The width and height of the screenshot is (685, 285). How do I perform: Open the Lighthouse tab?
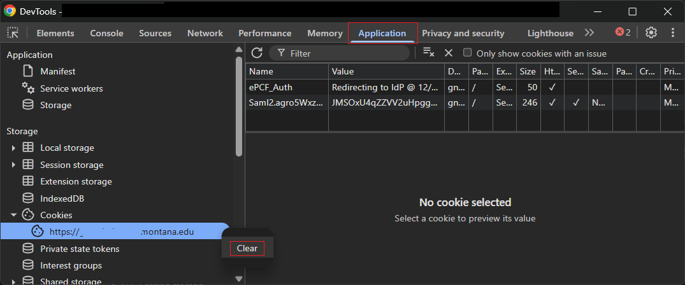coord(551,33)
